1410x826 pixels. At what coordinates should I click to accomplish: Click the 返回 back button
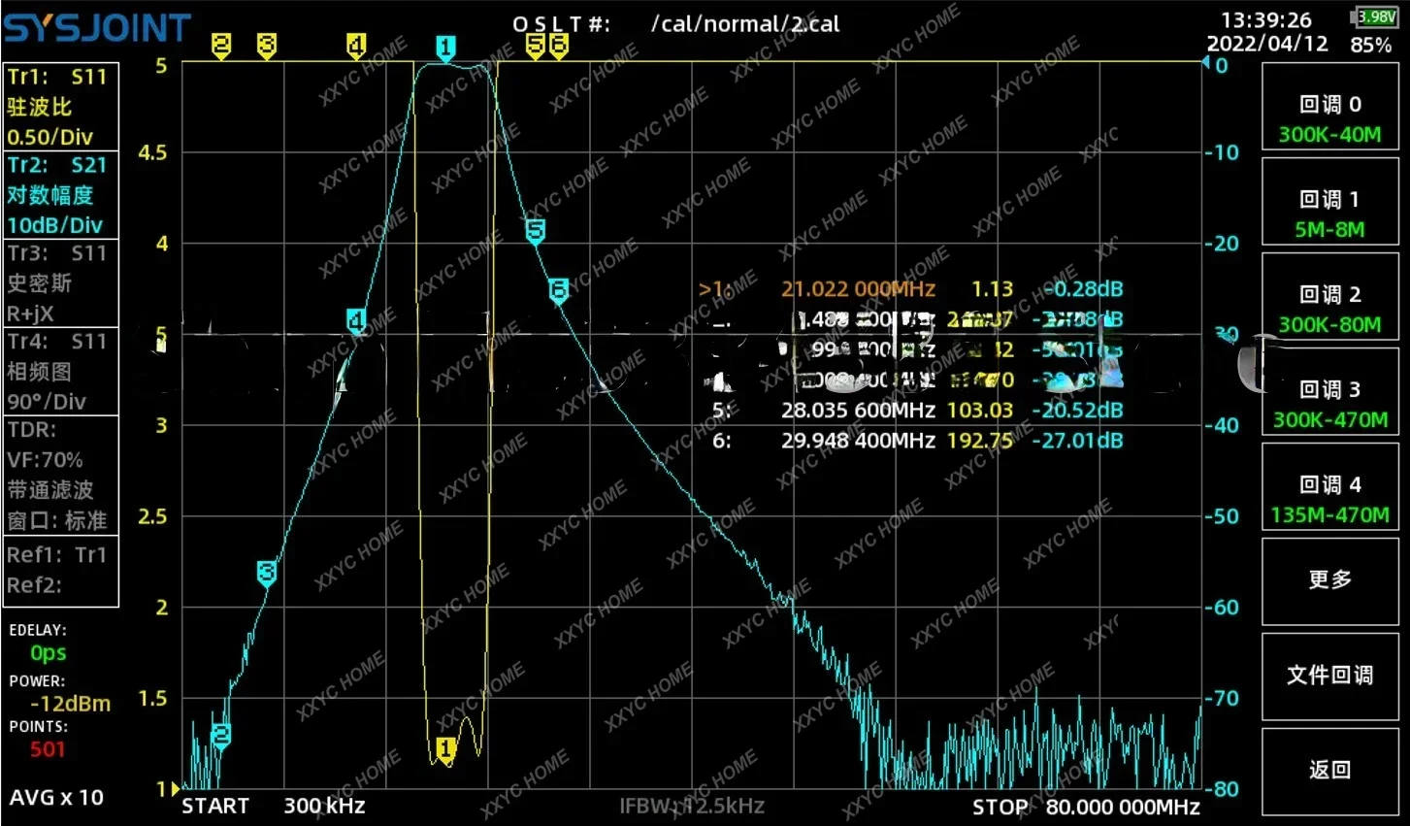coord(1329,772)
